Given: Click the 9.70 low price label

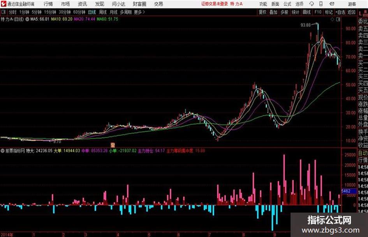Looking at the screenshot, I should (57, 142).
